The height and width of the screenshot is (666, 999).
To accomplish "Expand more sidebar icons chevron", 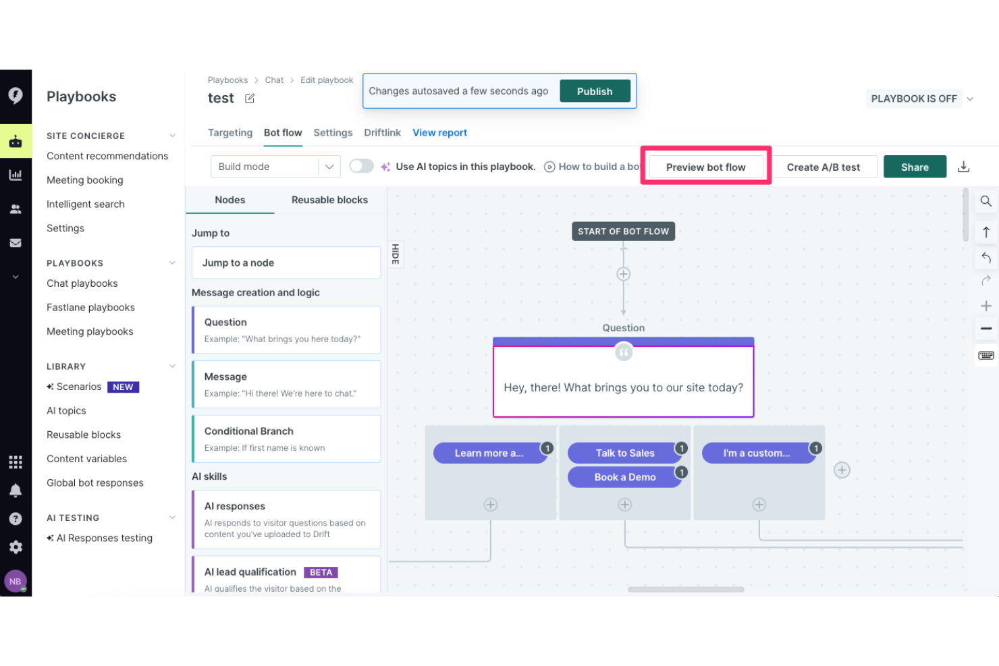I will tap(16, 277).
